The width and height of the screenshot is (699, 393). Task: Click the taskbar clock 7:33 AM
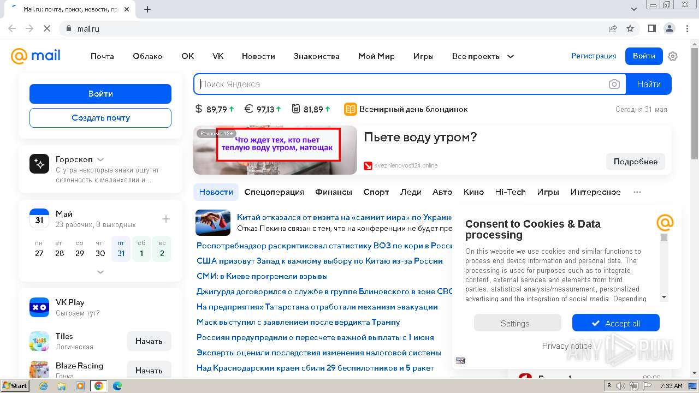671,386
